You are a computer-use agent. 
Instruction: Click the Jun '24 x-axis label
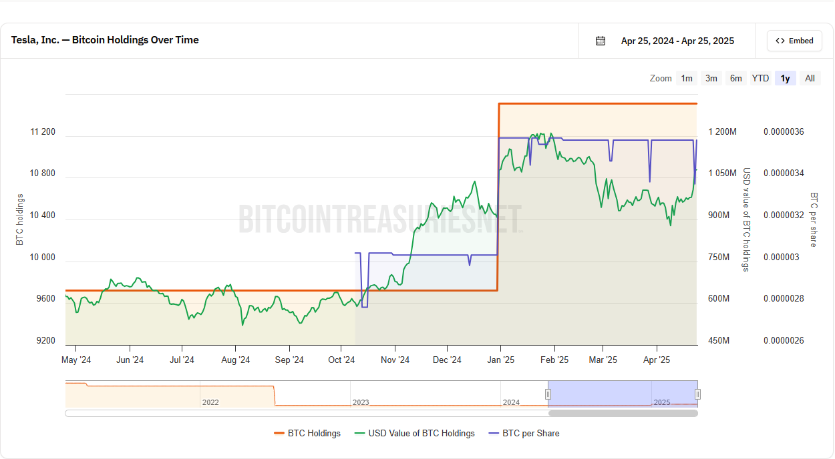pyautogui.click(x=130, y=360)
